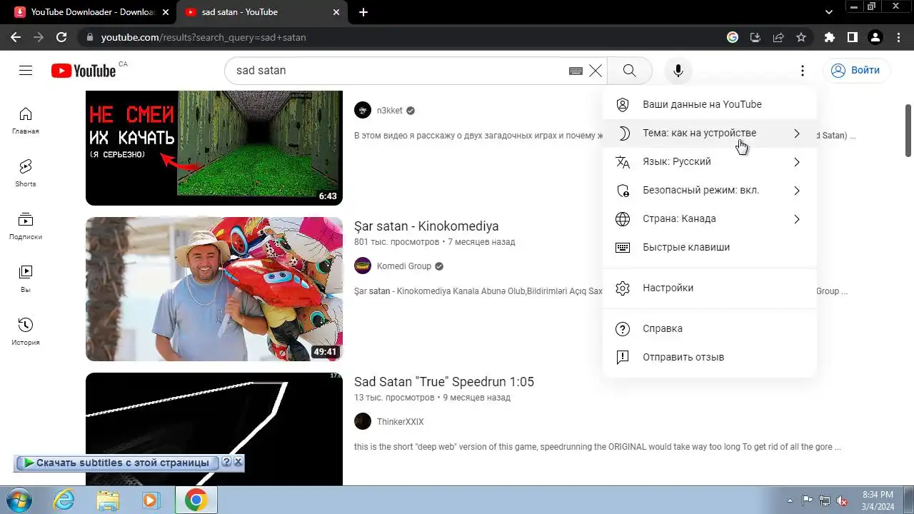This screenshot has width=914, height=514.
Task: Open a new browser tab with plus
Action: click(x=363, y=12)
